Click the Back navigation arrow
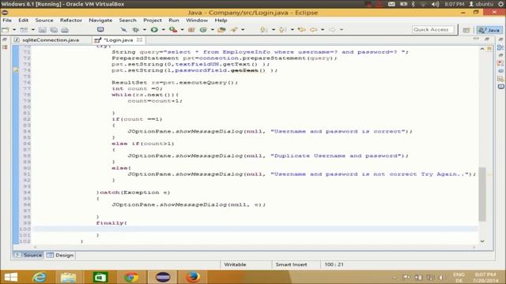Image resolution: width=506 pixels, height=284 pixels. click(314, 30)
